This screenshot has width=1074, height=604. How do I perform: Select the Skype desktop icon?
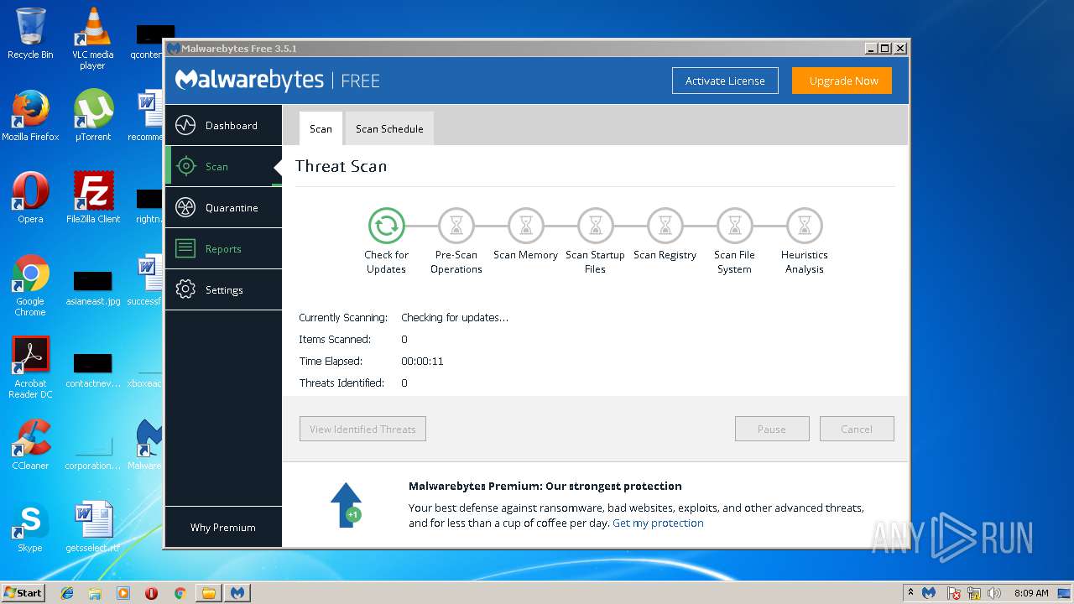pos(30,527)
